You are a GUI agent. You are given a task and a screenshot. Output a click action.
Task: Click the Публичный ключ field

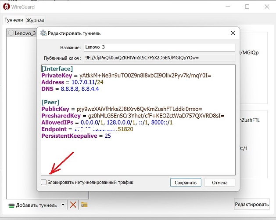(159, 58)
